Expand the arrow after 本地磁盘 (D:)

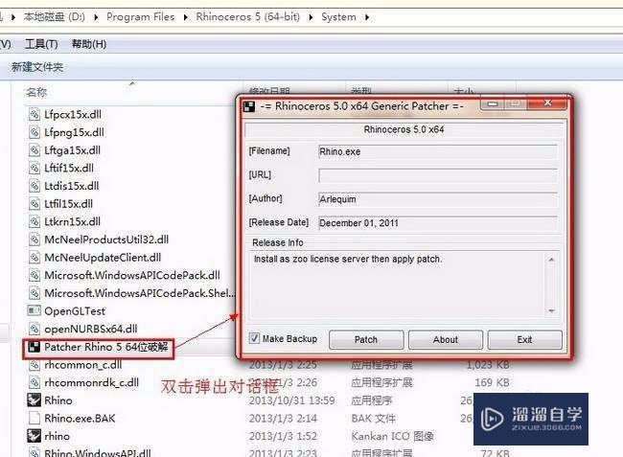[96, 17]
